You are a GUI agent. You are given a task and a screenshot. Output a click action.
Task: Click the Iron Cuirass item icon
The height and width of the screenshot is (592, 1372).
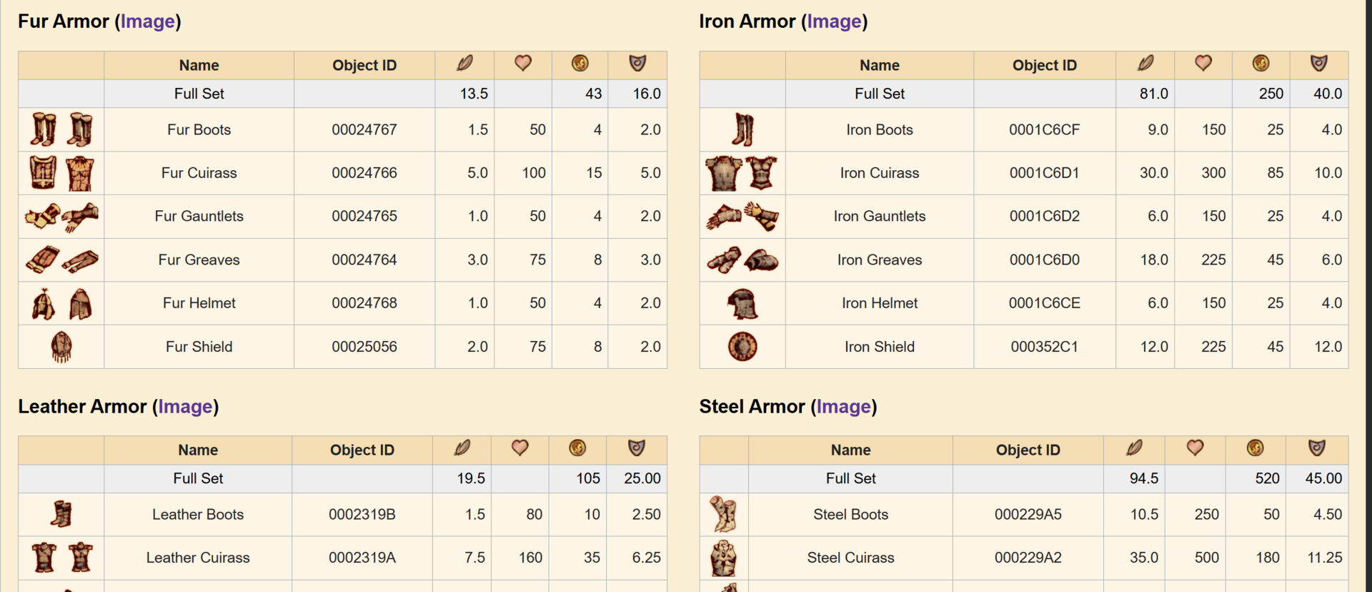742,173
